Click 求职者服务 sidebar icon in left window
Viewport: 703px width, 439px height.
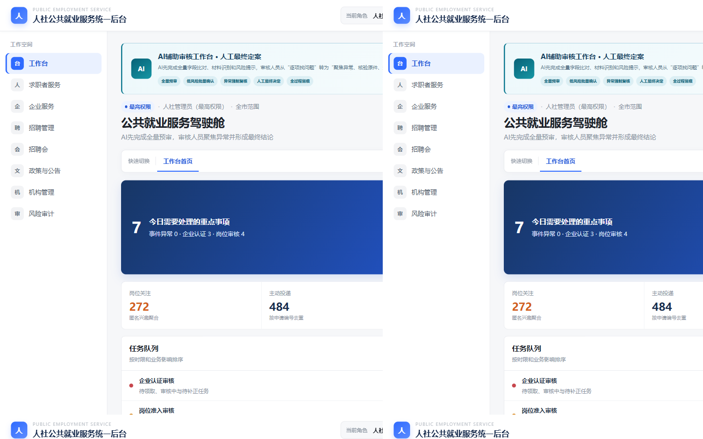tap(17, 85)
